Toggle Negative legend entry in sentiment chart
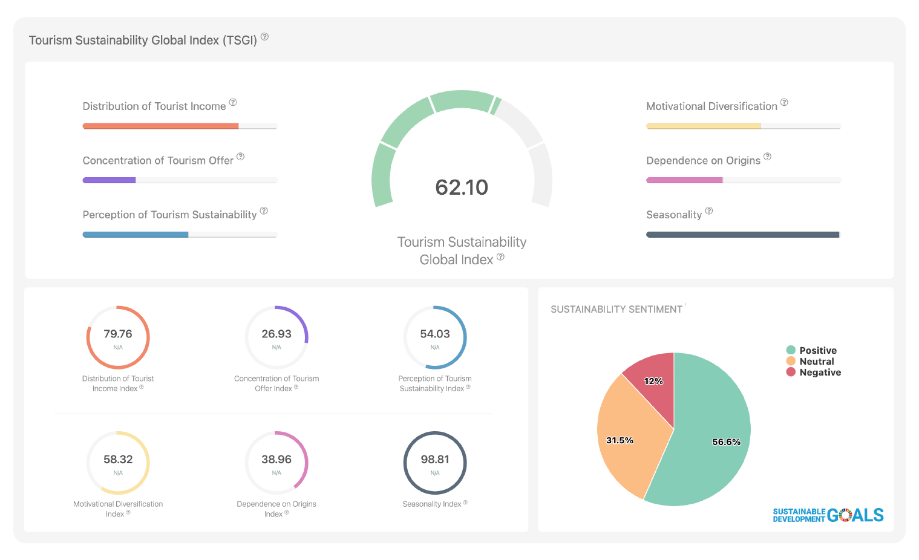The height and width of the screenshot is (560, 919). click(x=814, y=372)
